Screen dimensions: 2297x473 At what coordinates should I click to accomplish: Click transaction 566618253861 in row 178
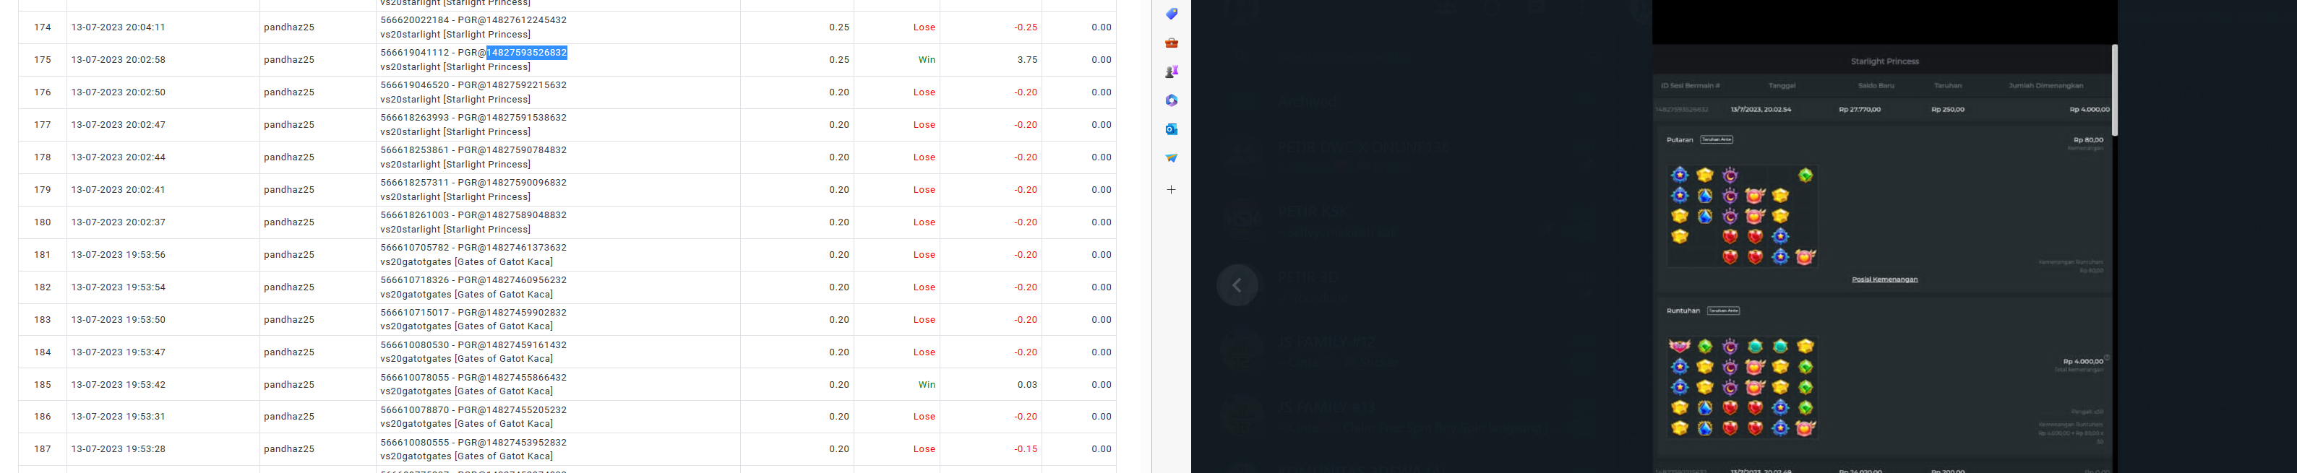point(473,150)
